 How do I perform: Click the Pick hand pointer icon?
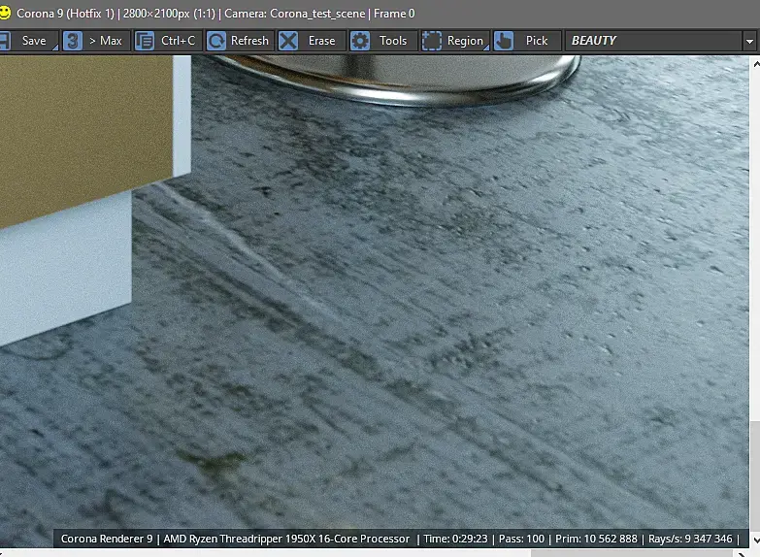(504, 41)
